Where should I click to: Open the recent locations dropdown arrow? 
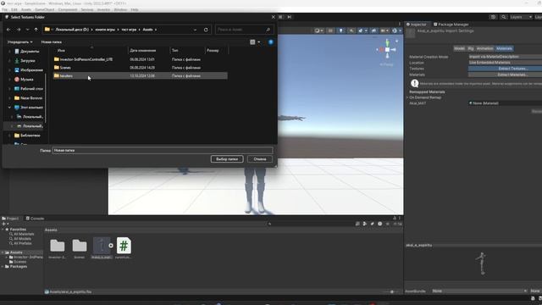27,30
